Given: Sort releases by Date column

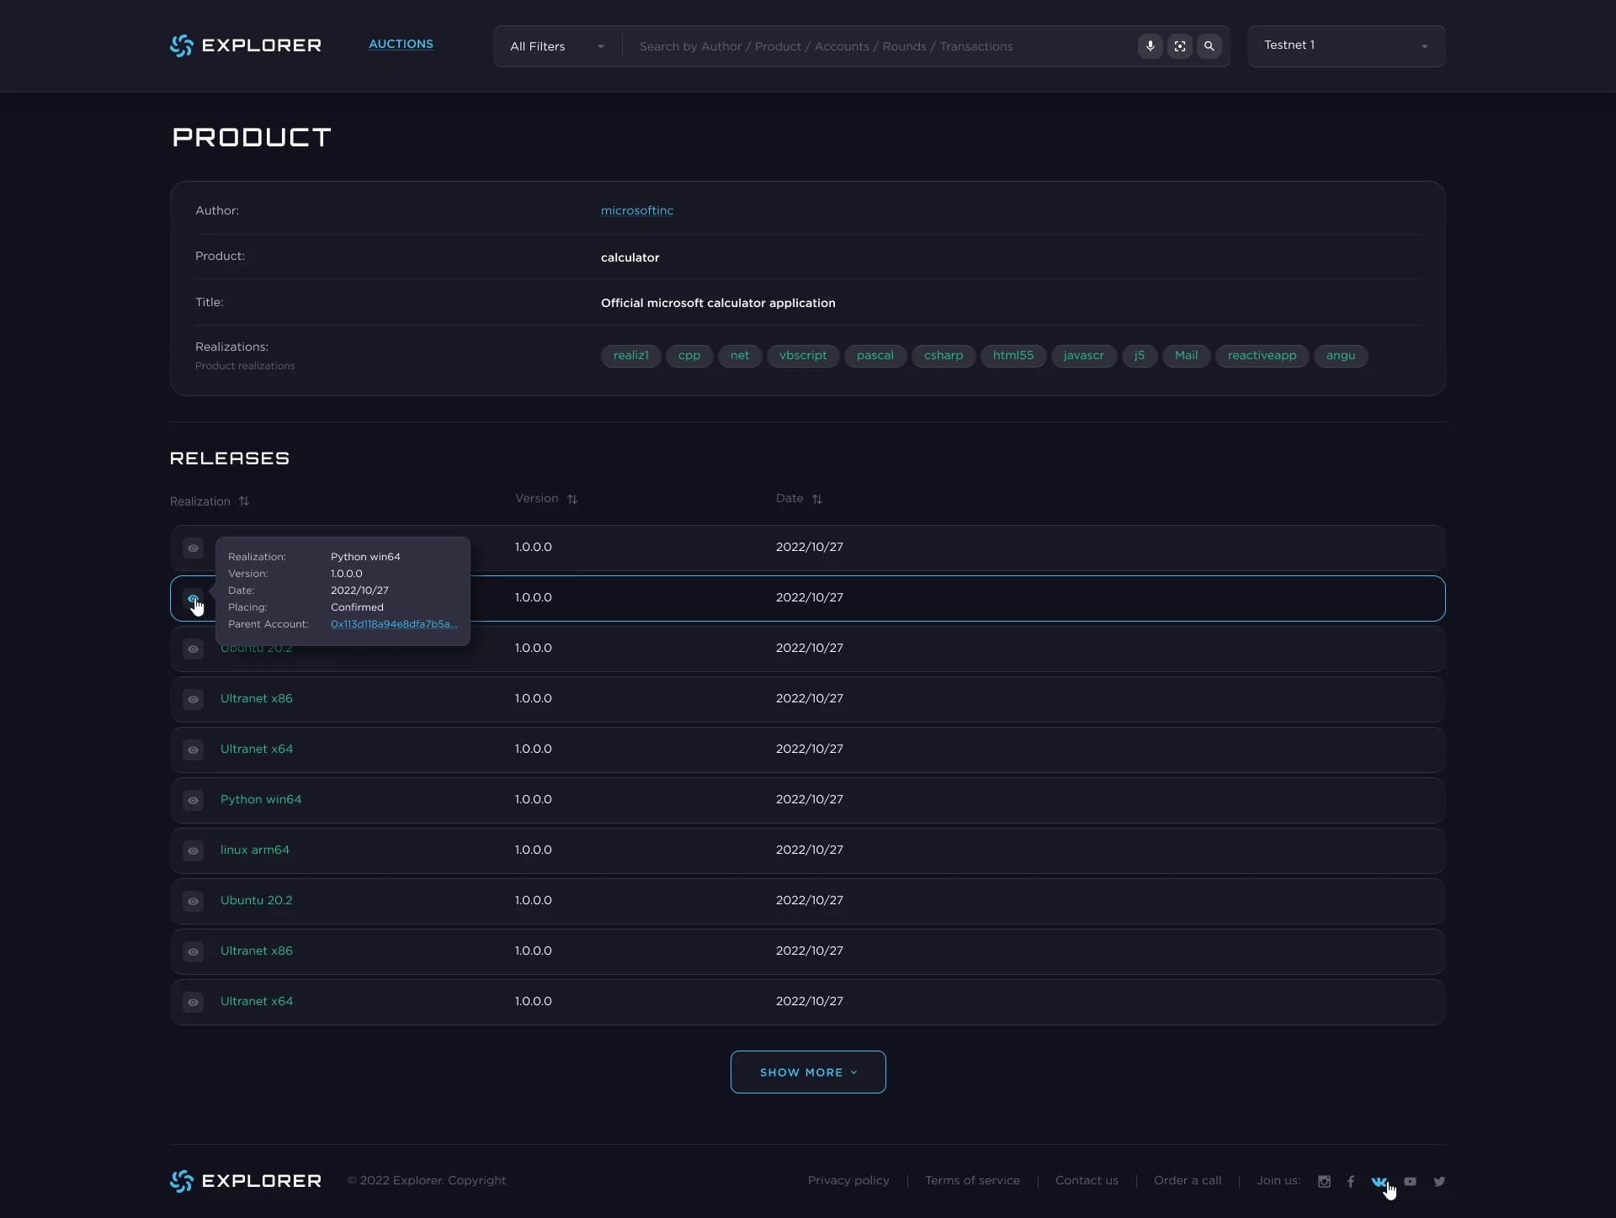Looking at the screenshot, I should click(x=799, y=499).
